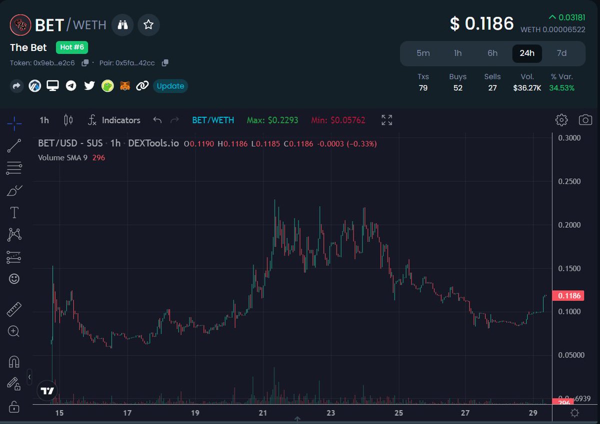The width and height of the screenshot is (600, 424).
Task: Click the Max: $0.2293 label
Action: [272, 120]
